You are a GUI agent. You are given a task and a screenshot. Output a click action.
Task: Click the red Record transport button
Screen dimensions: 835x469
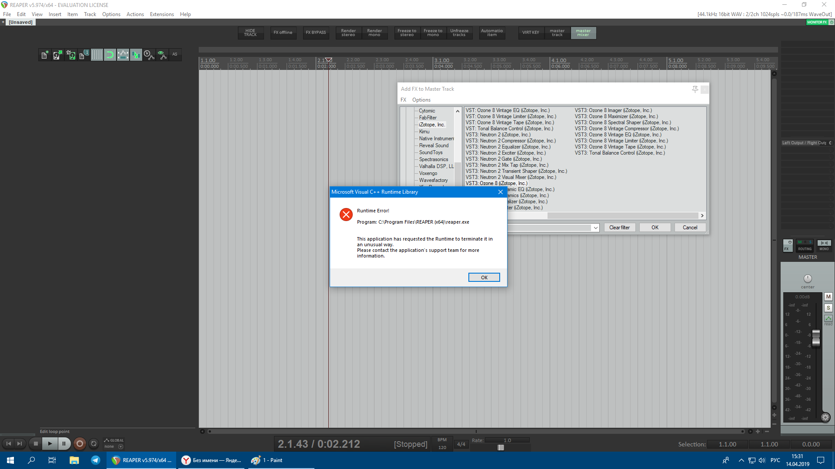pyautogui.click(x=80, y=444)
